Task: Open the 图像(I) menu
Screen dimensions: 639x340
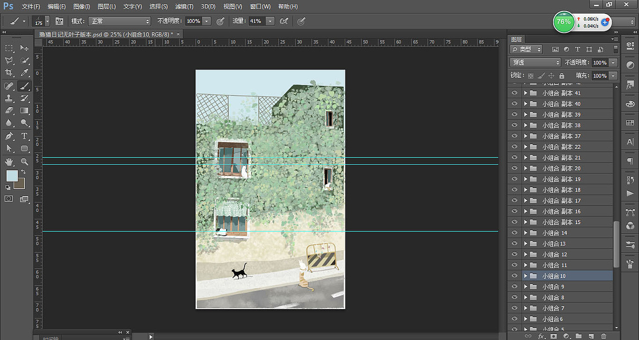Action: coord(82,6)
